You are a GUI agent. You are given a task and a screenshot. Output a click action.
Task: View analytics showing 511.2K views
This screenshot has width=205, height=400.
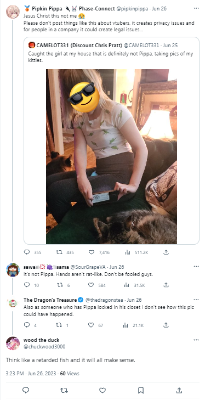(128, 252)
